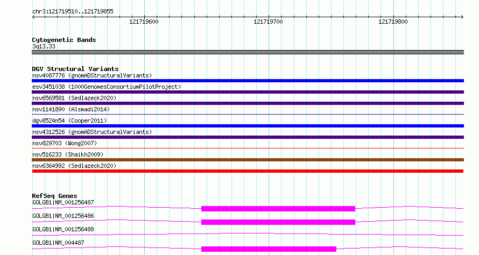Click GOLGB1|NM_001256488 transcript label
Image resolution: width=479 pixels, height=255 pixels.
(x=63, y=229)
